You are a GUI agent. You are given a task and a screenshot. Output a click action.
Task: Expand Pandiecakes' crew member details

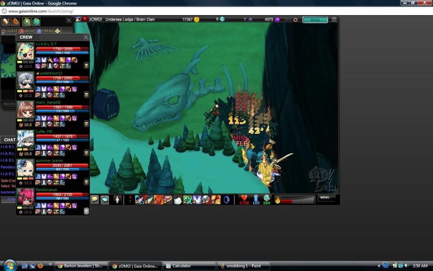tap(86, 211)
